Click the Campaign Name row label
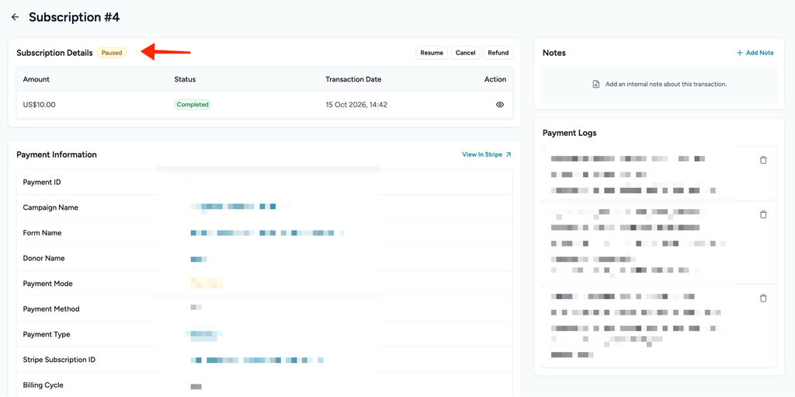This screenshot has width=795, height=397. [50, 207]
